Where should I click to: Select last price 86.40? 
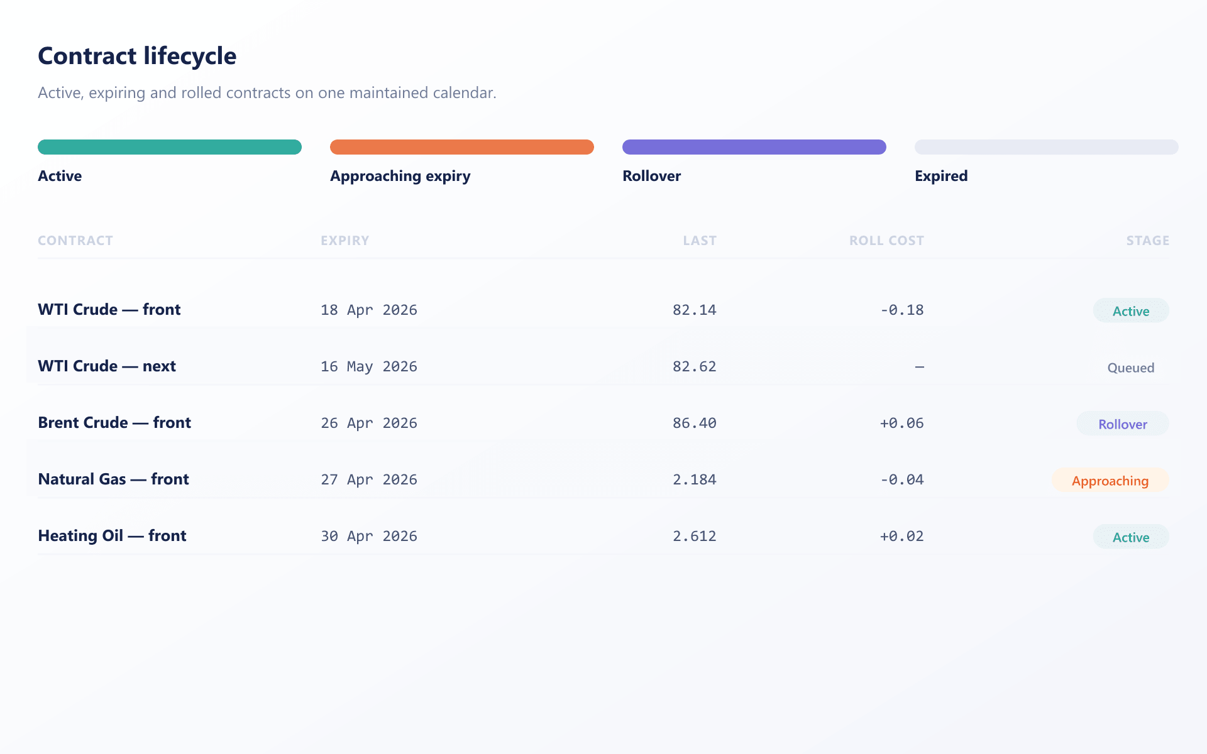pos(695,423)
